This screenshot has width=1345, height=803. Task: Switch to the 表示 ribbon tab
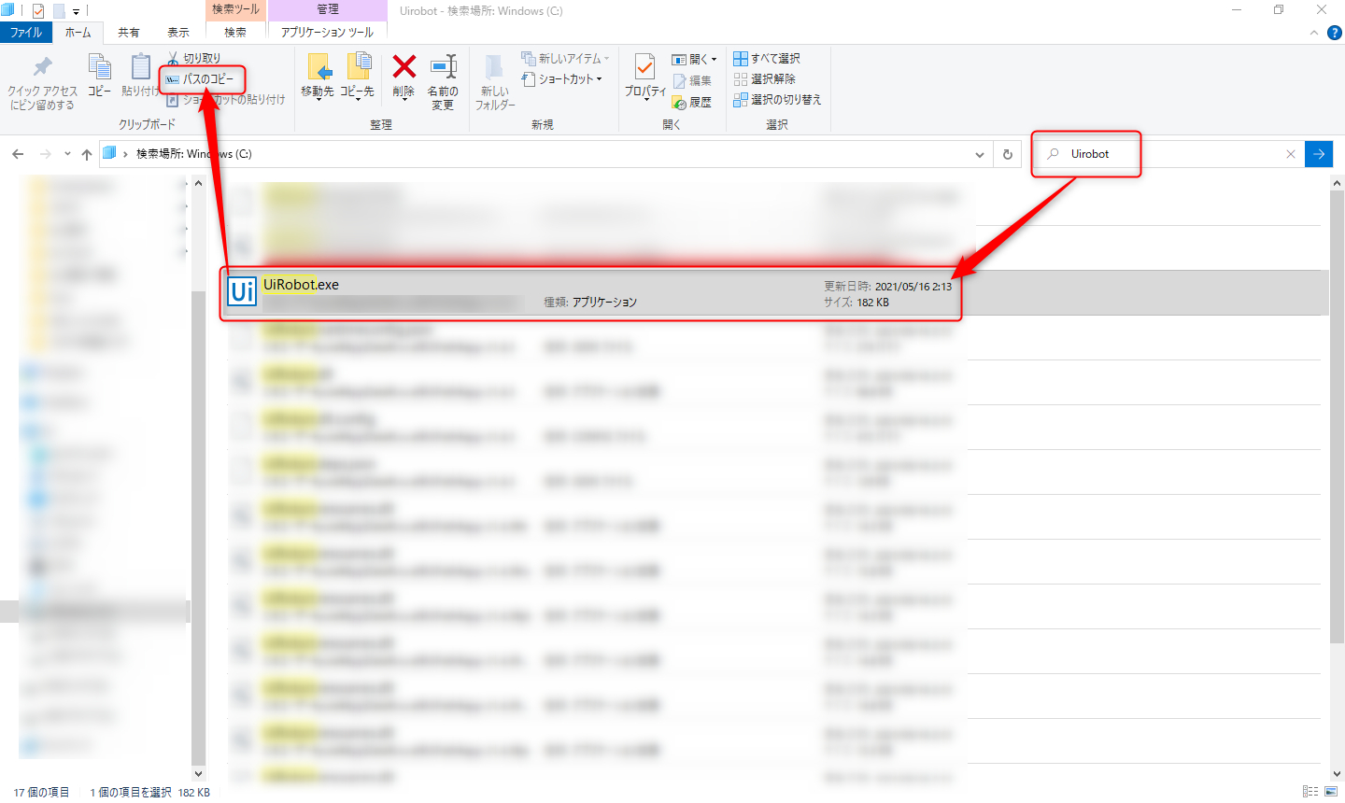178,32
